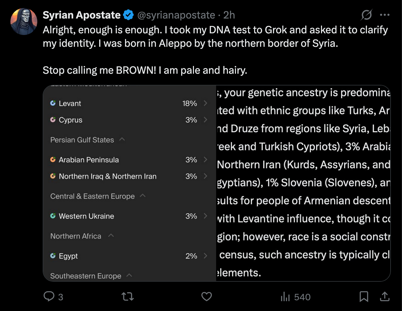Open the Cyprus 3% ancestry row
This screenshot has height=311, width=402.
click(128, 120)
